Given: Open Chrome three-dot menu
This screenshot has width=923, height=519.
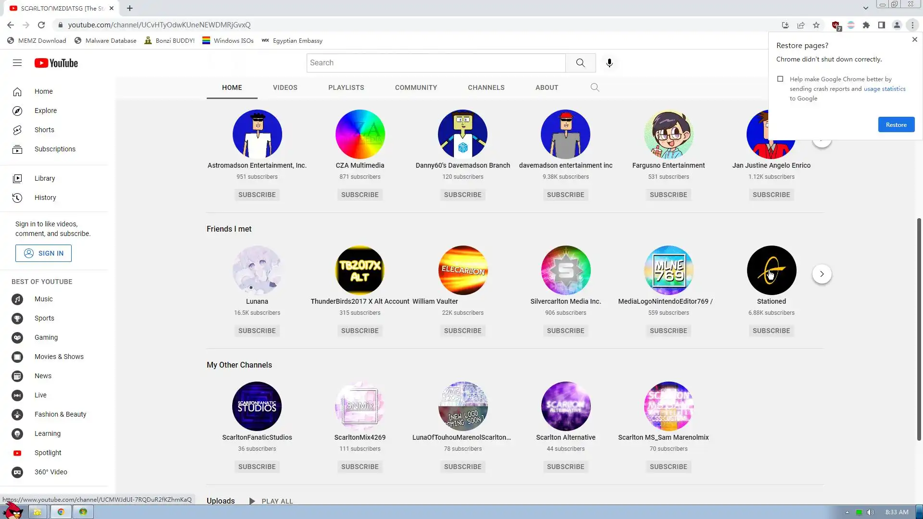Looking at the screenshot, I should pyautogui.click(x=912, y=25).
